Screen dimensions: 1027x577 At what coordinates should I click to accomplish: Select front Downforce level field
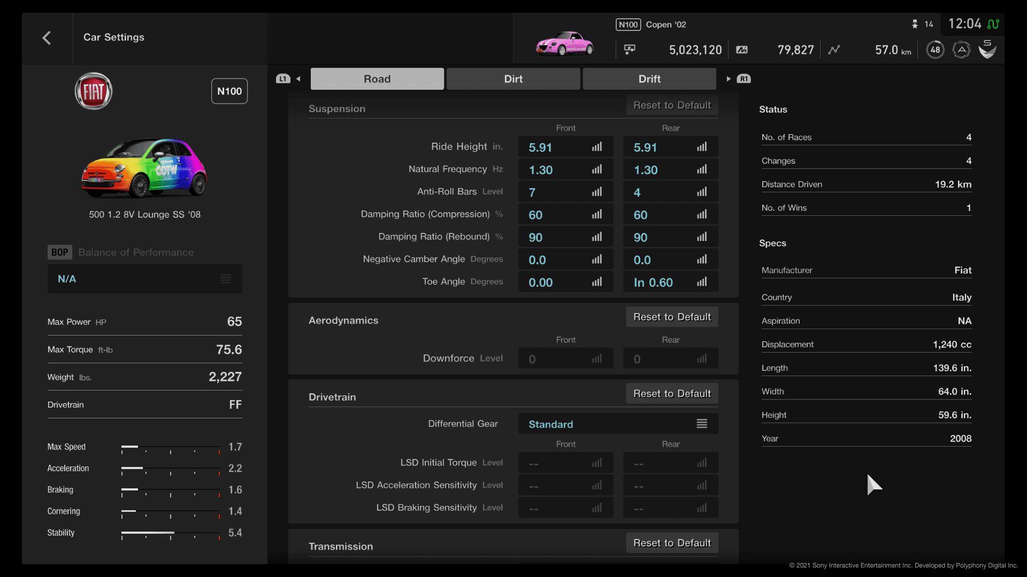(x=566, y=358)
